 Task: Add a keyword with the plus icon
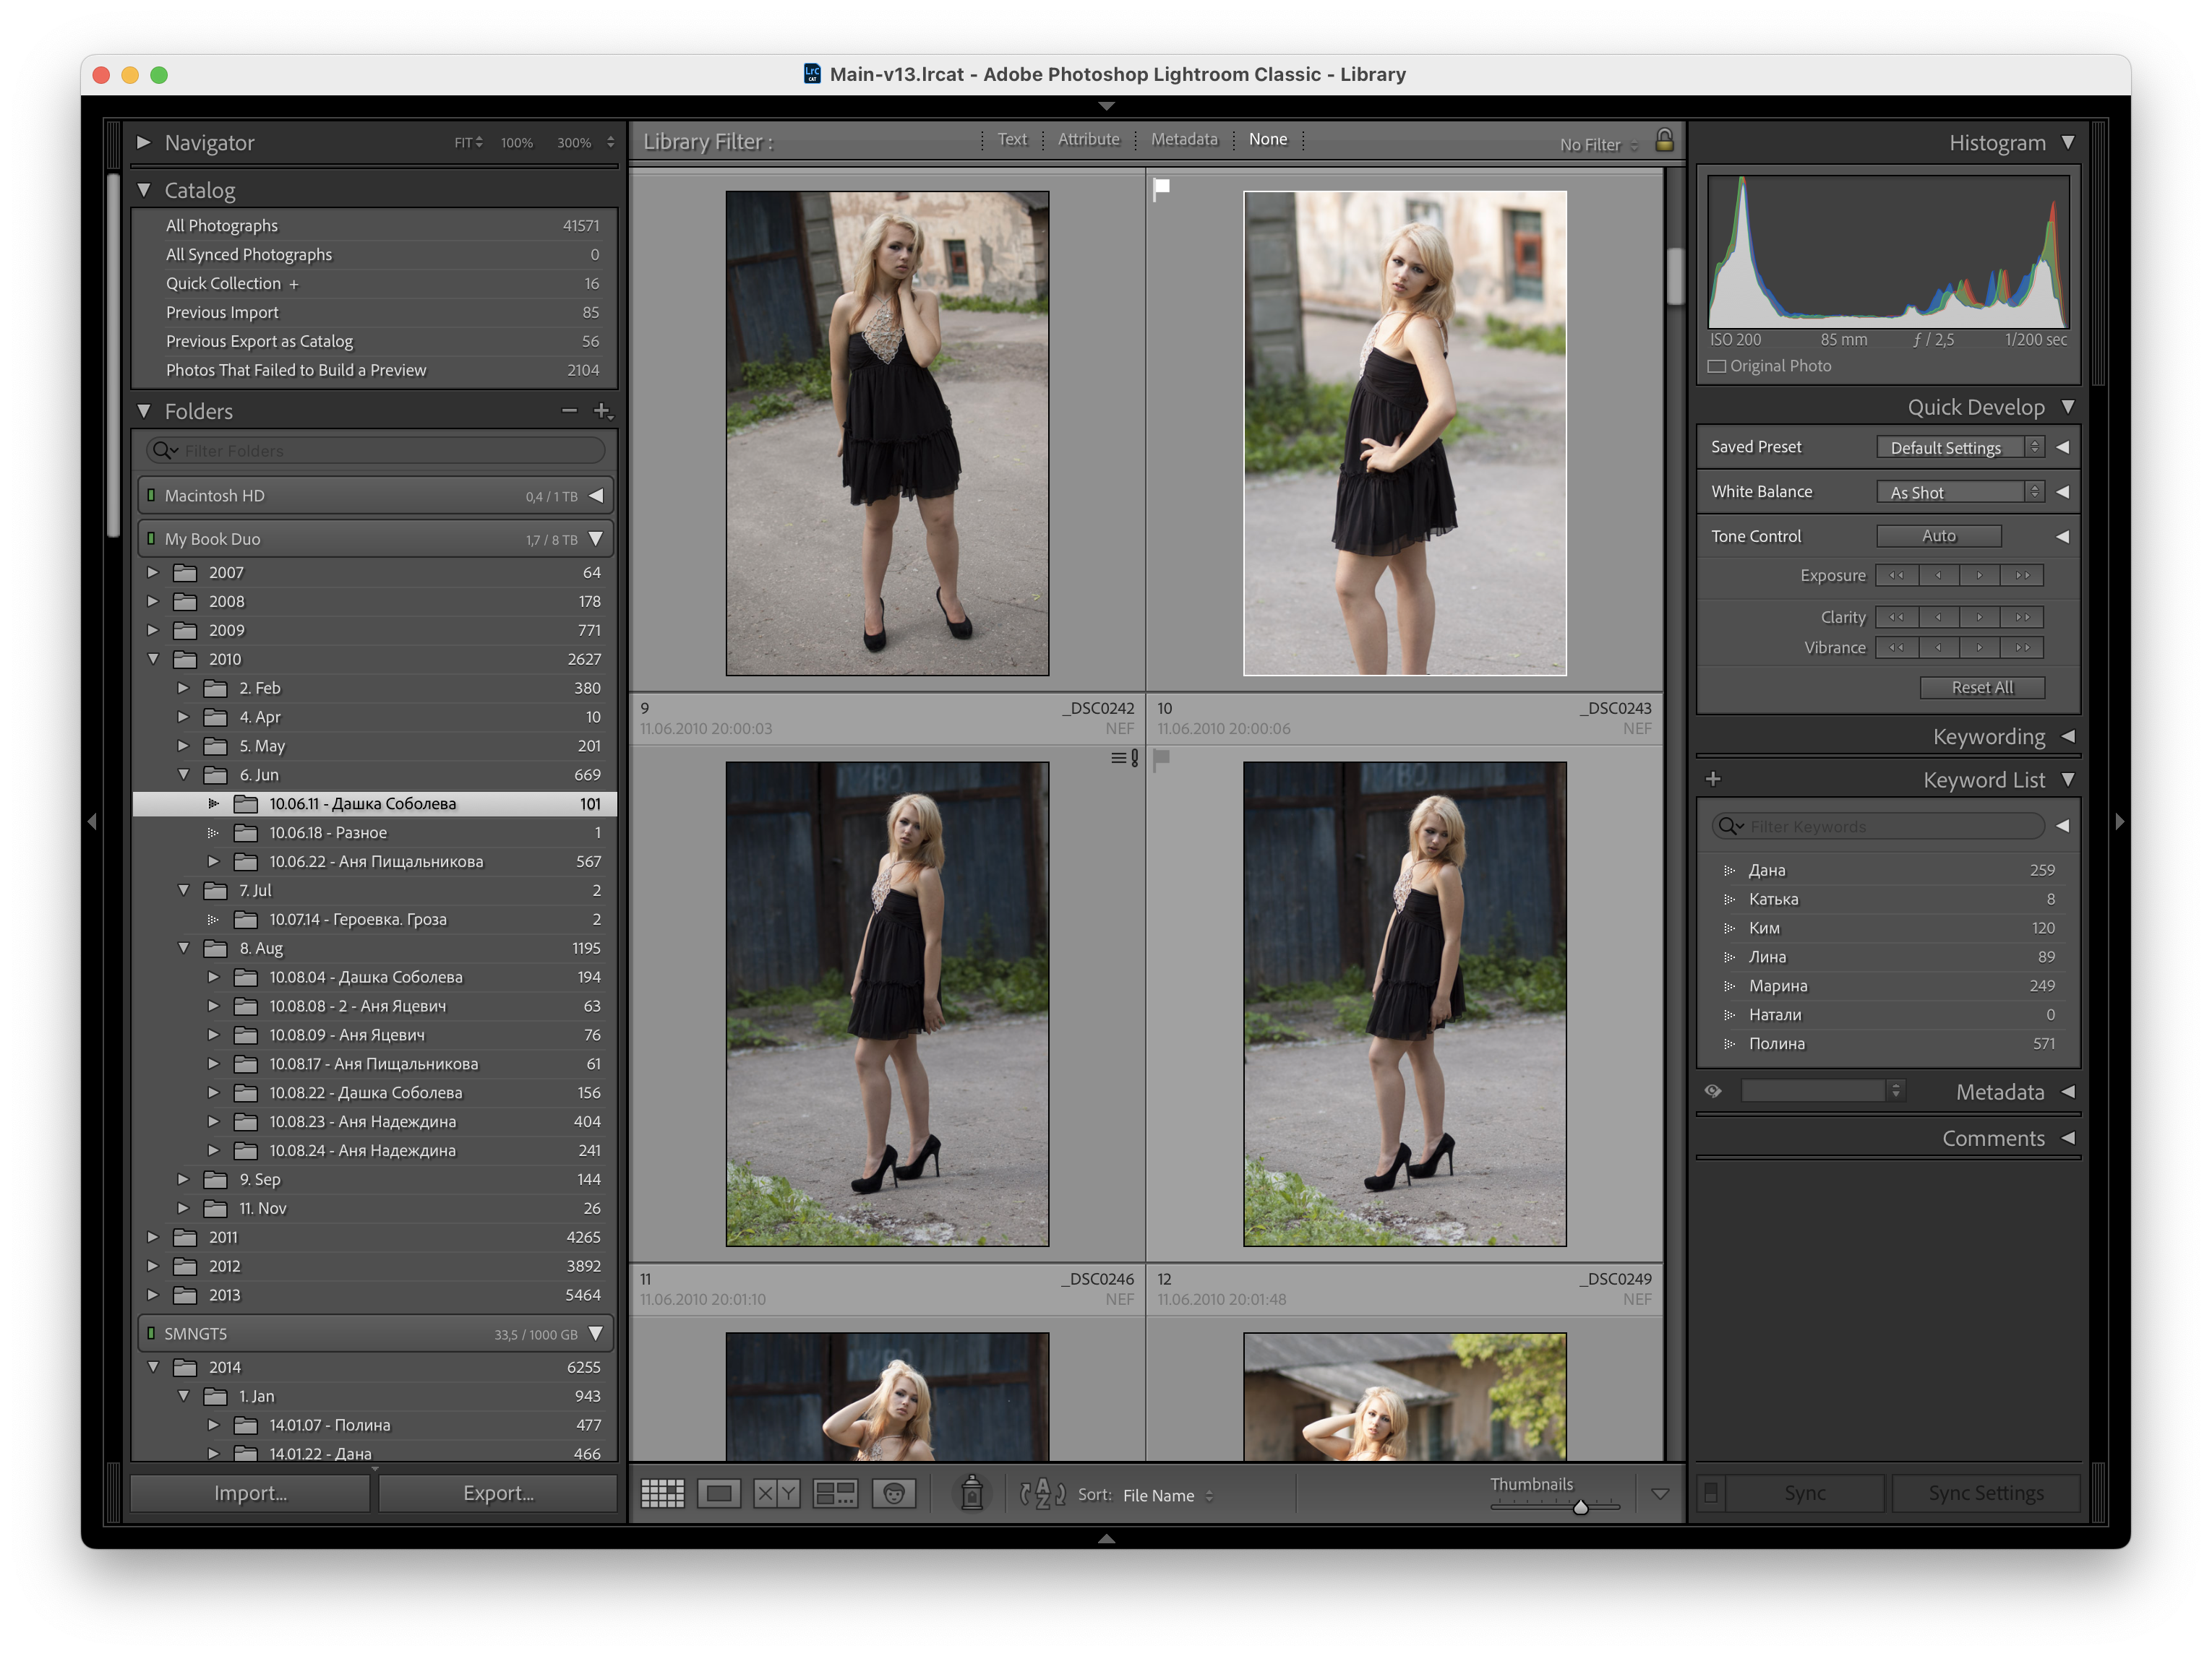click(x=1713, y=779)
